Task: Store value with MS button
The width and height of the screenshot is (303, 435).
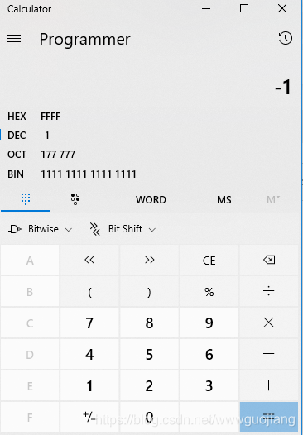Action: (224, 200)
